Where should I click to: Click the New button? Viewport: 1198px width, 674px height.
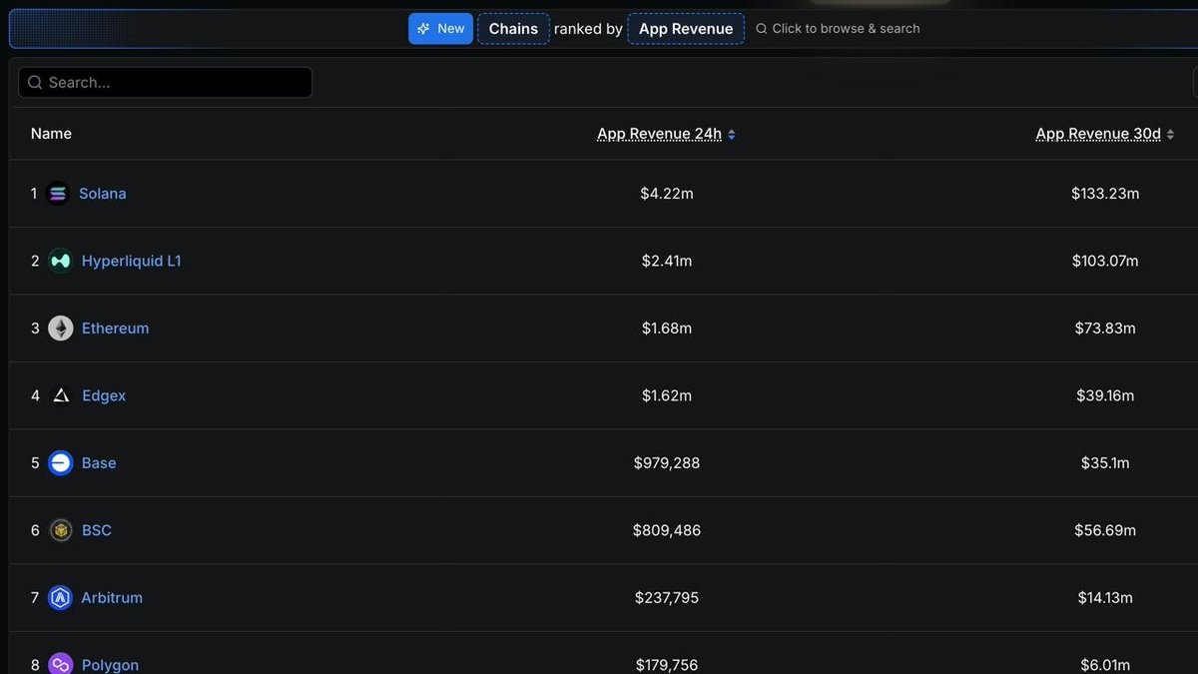[x=440, y=28]
